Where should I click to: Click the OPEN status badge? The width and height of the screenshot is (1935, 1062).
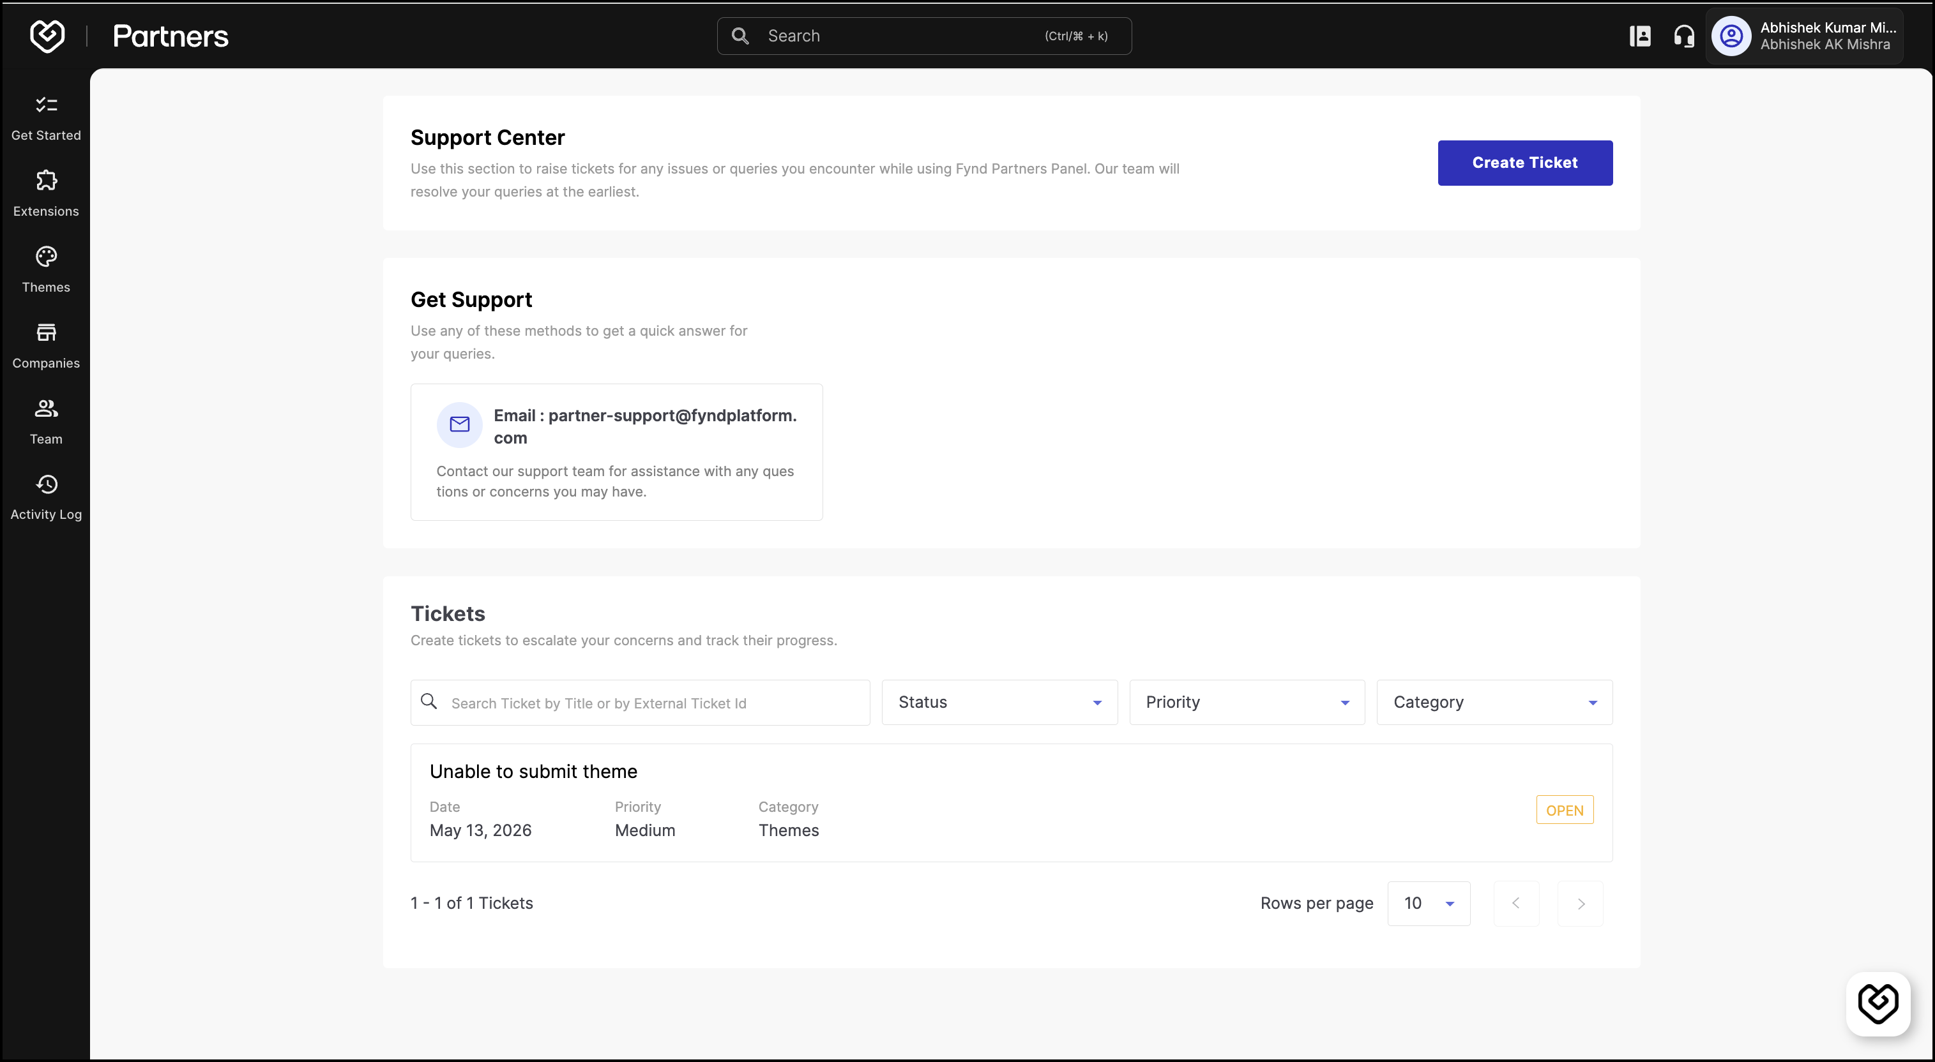[1565, 811]
